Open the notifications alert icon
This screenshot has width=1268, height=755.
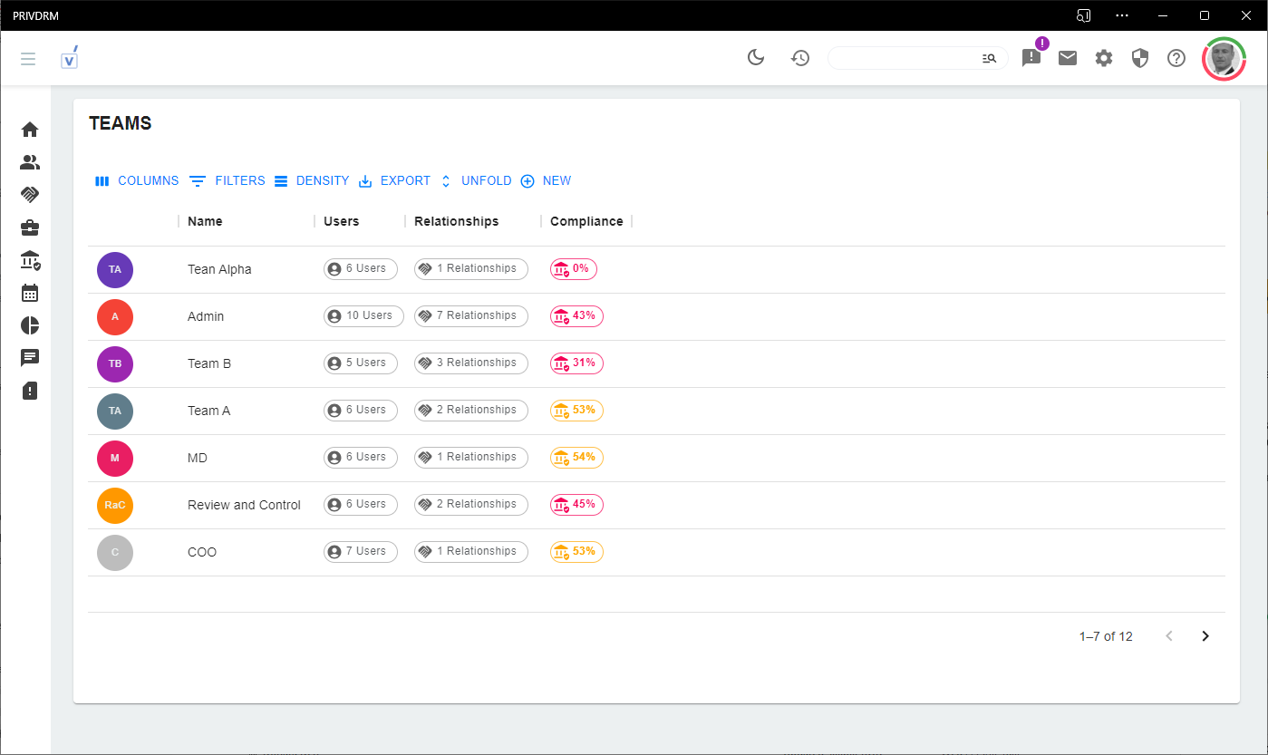[1031, 58]
